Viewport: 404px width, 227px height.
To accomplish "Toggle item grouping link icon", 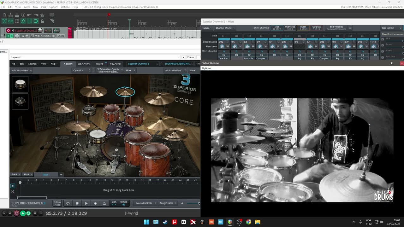I will point(11,21).
